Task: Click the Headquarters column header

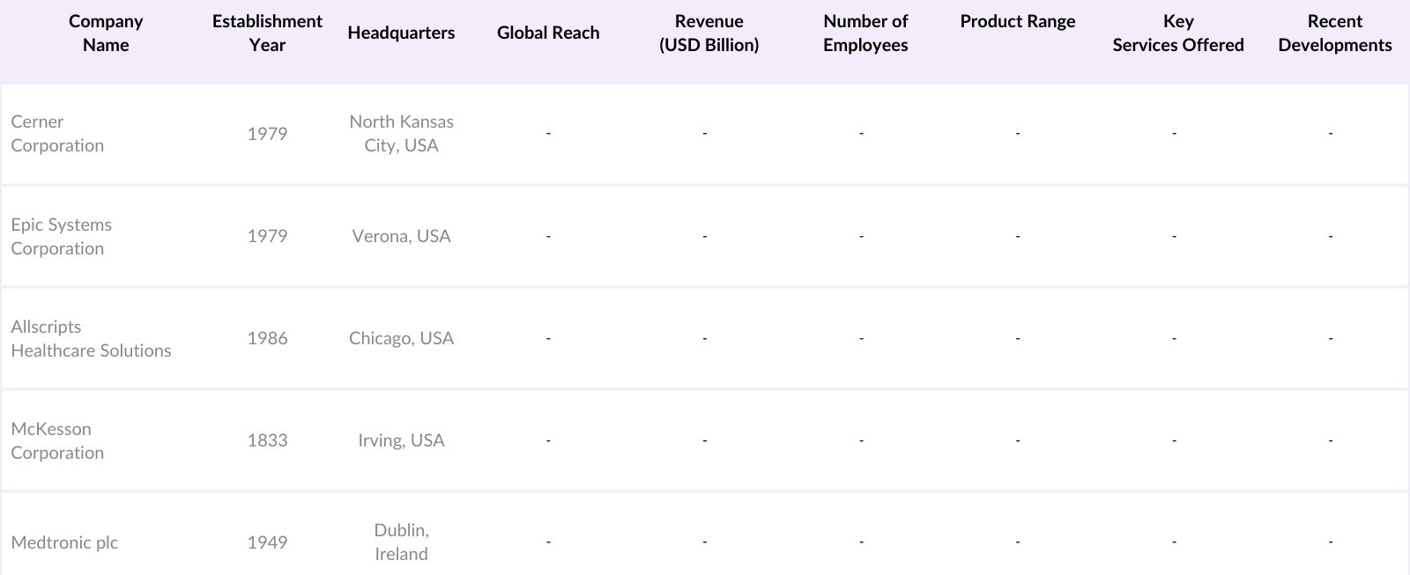Action: (401, 33)
